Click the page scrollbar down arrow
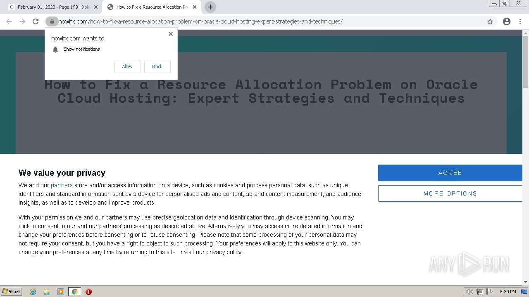The height and width of the screenshot is (297, 529). pos(526,282)
